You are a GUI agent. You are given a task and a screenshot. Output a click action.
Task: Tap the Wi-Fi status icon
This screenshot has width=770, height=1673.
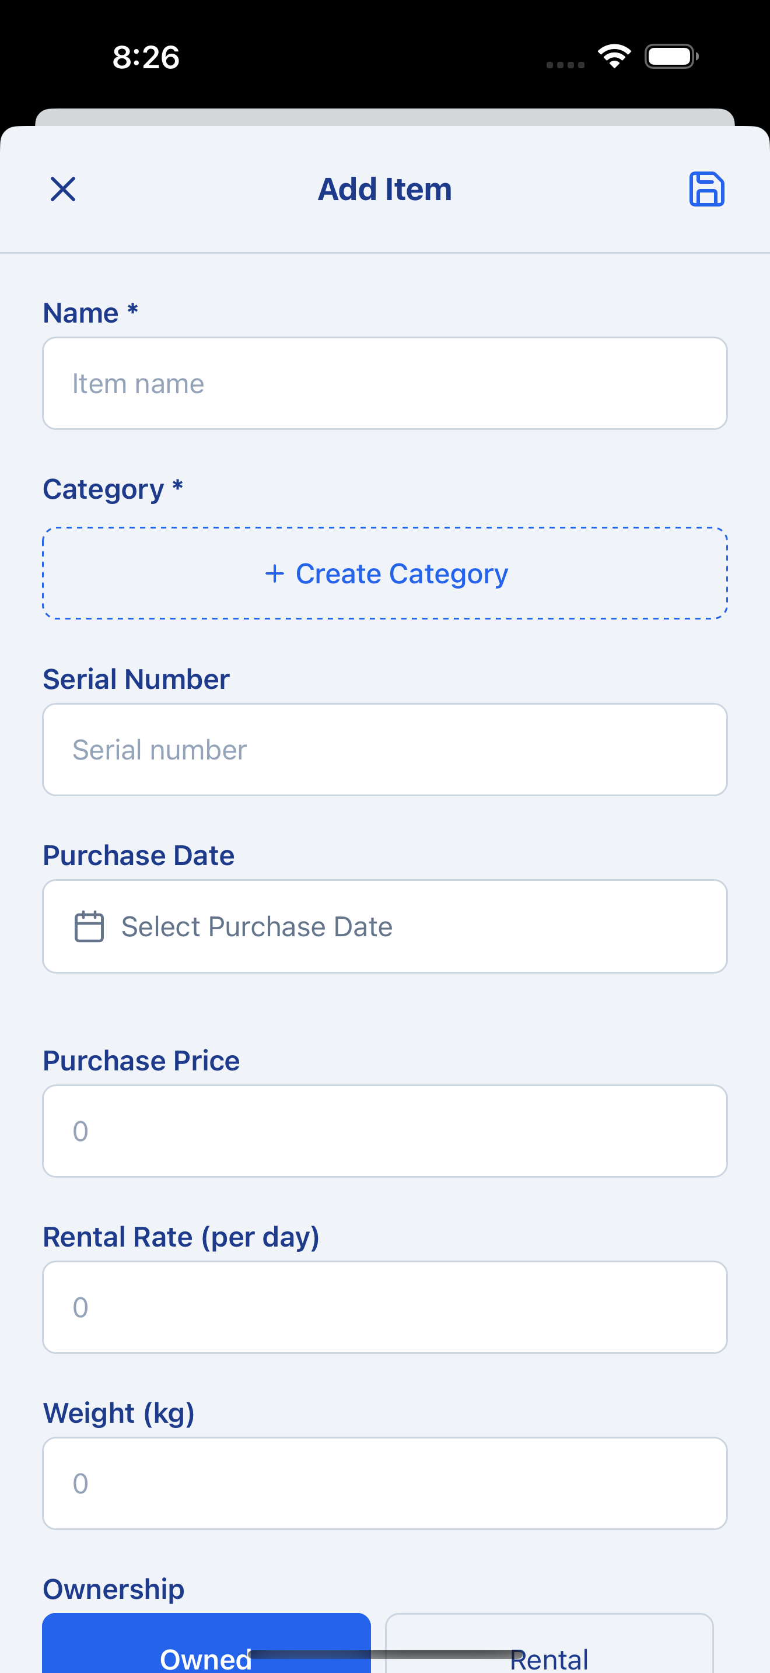(x=613, y=57)
